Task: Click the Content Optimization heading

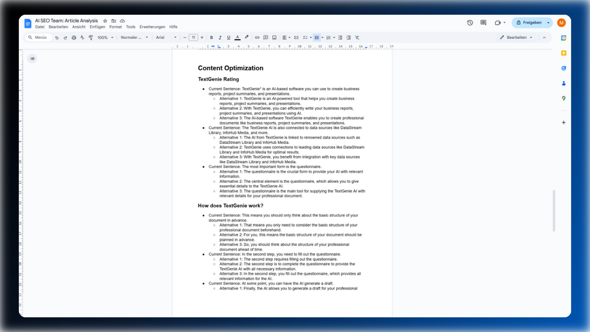Action: (231, 68)
